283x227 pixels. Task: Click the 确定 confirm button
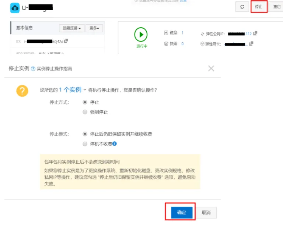182,213
